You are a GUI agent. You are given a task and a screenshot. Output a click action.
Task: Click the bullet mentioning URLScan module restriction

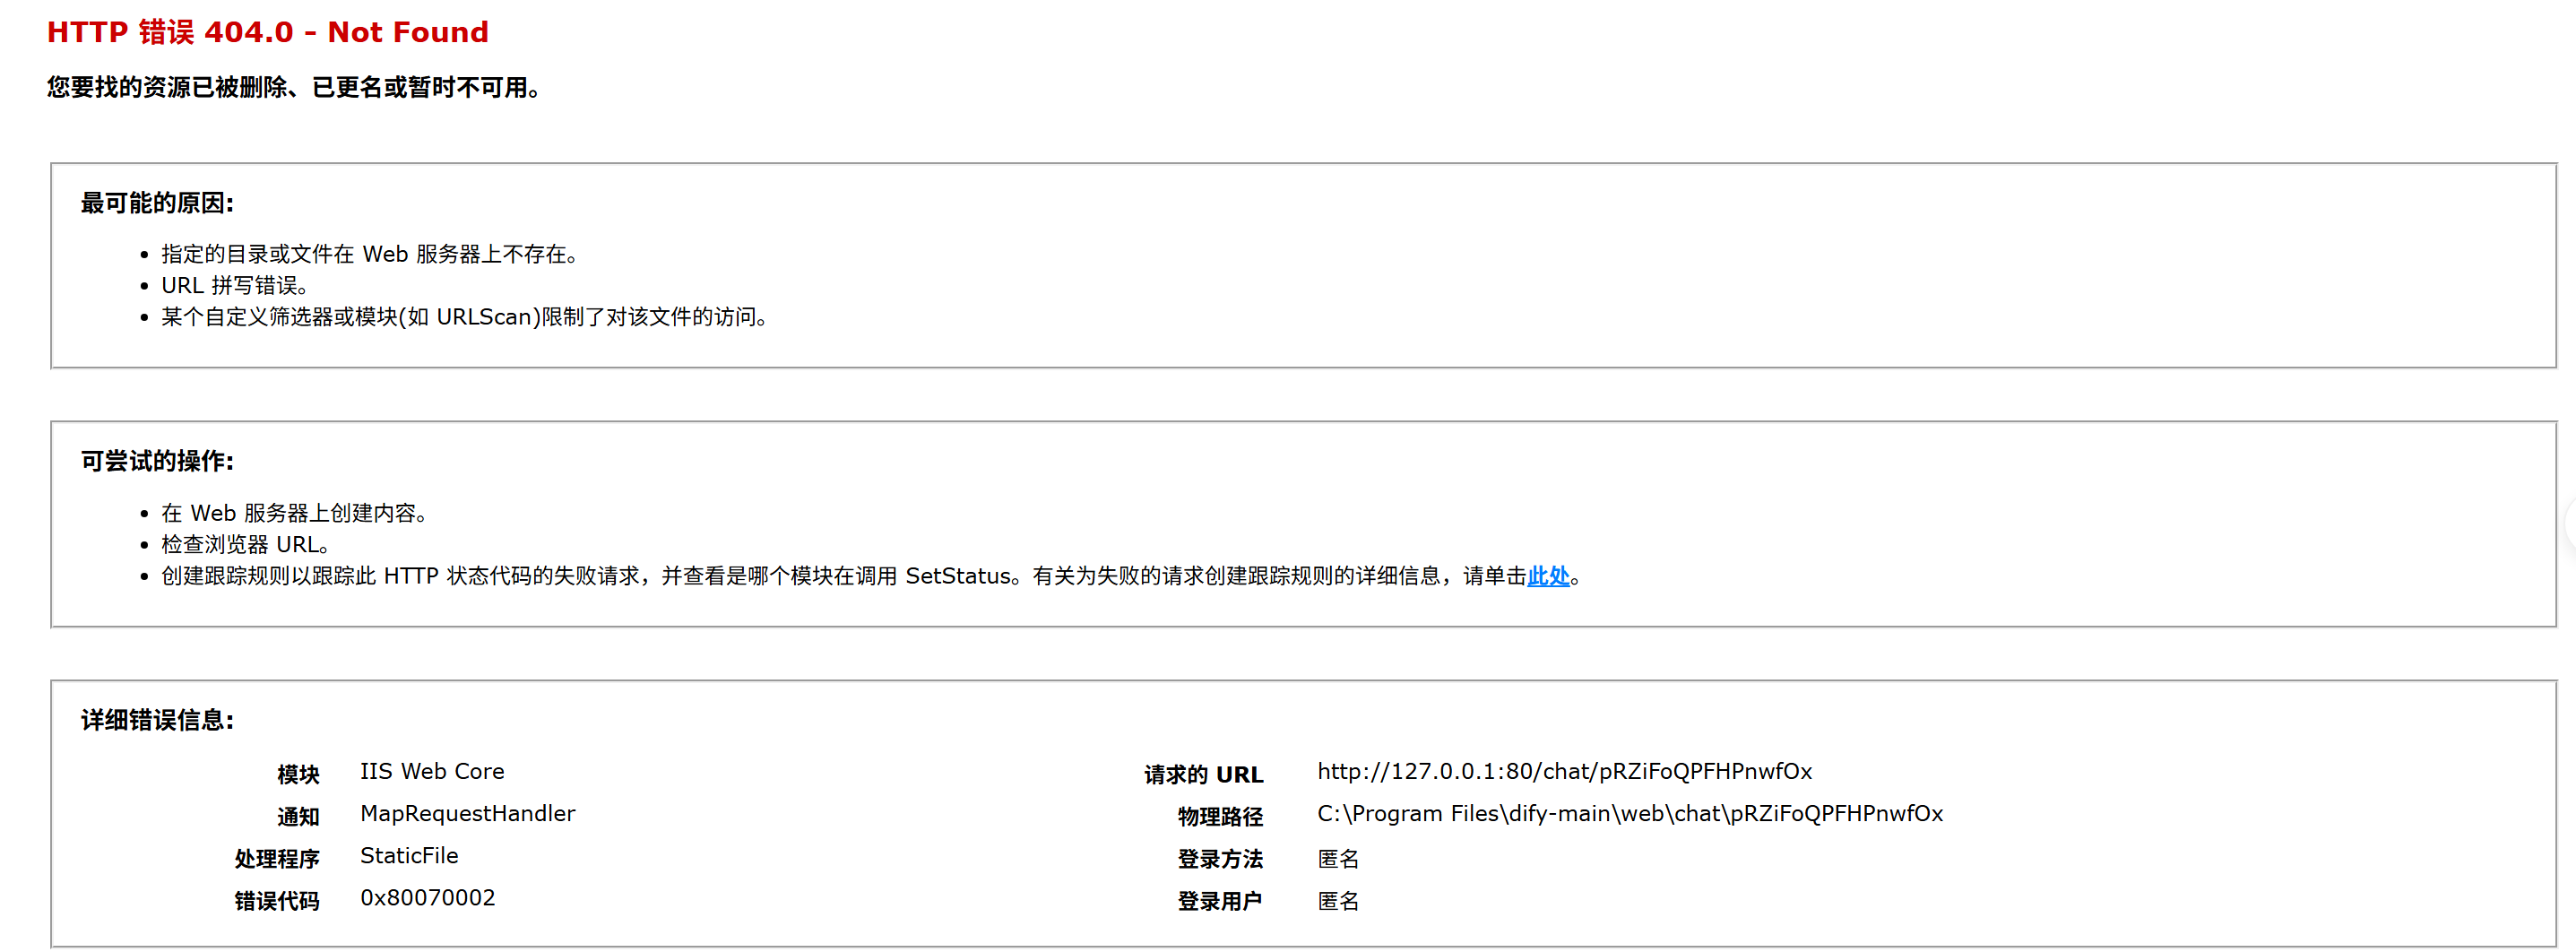pyautogui.click(x=465, y=317)
